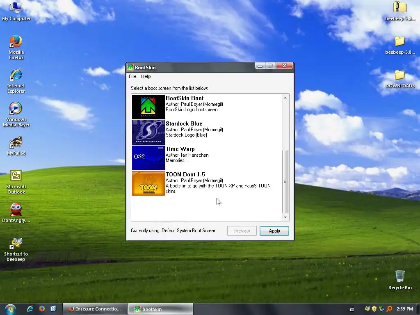Click the 'Time Warp' title text
The width and height of the screenshot is (420, 315).
tap(180, 149)
